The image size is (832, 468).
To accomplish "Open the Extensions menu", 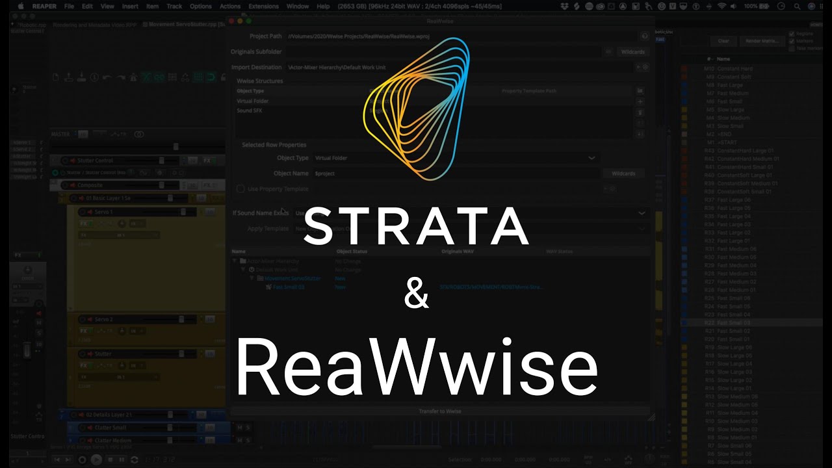I will pos(263,6).
